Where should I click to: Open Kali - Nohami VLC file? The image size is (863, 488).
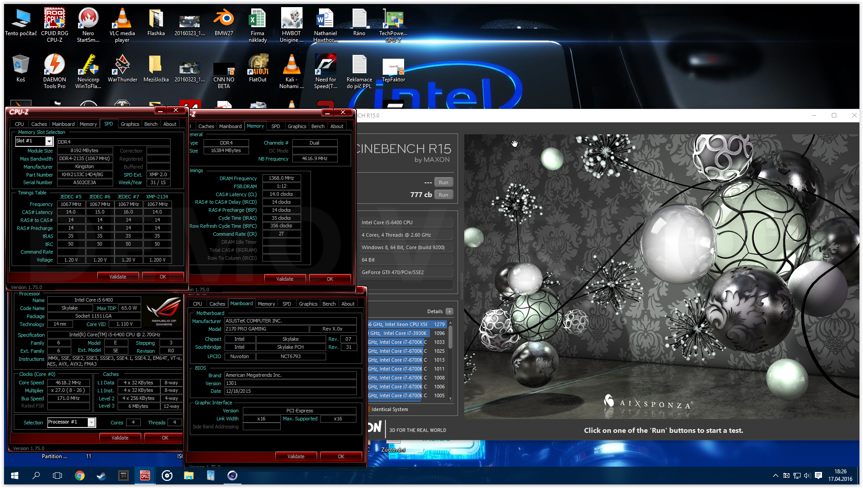pos(291,71)
